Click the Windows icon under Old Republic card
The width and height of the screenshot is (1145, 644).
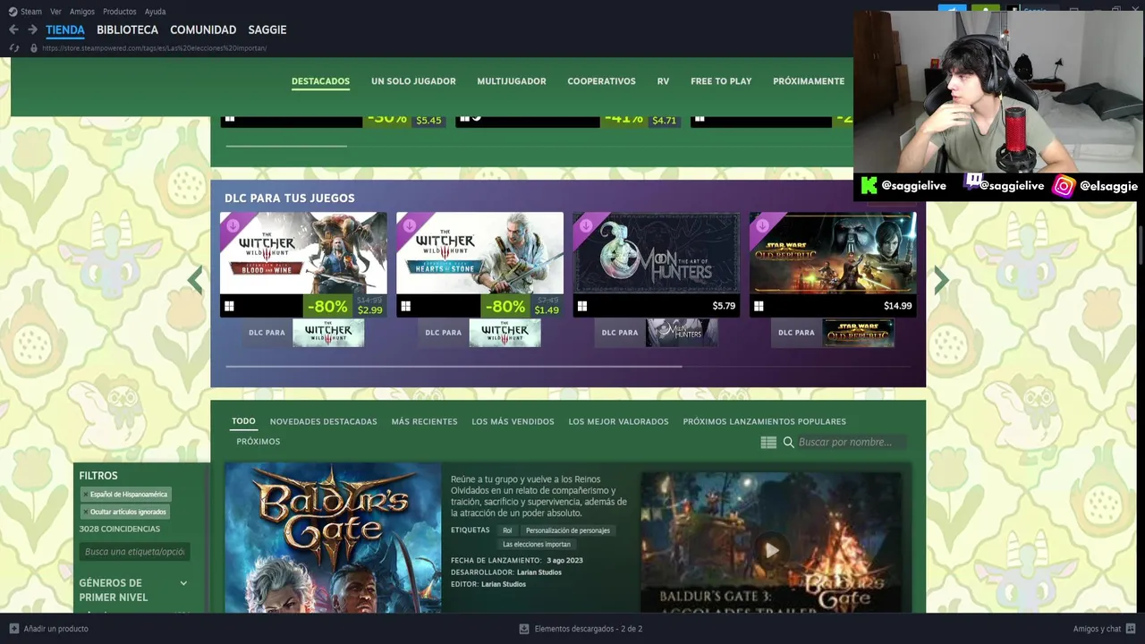[x=759, y=306]
